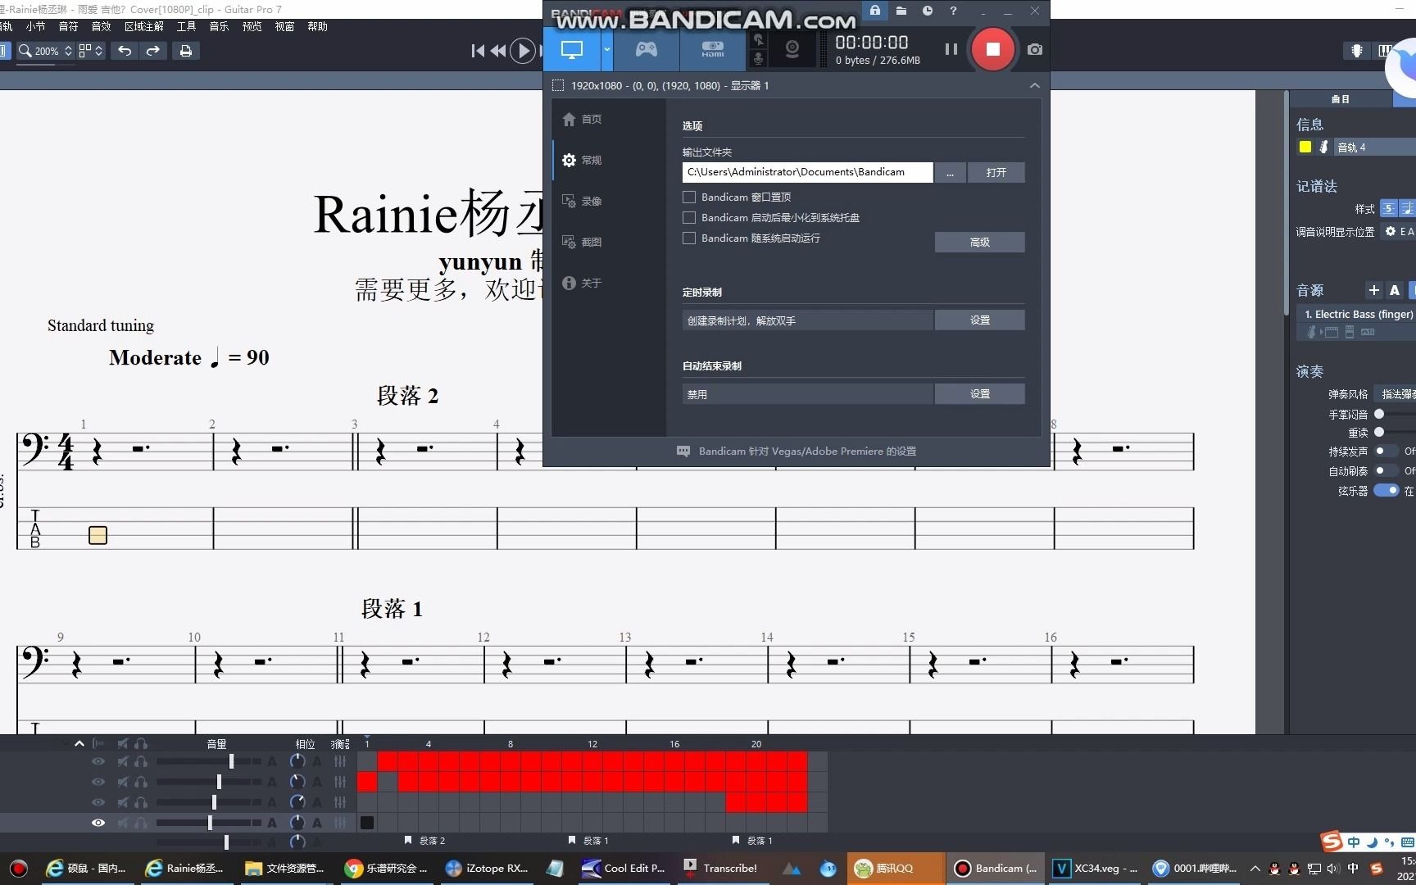Click the undo arrow in Guitar Pro
This screenshot has height=885, width=1416.
(x=125, y=51)
